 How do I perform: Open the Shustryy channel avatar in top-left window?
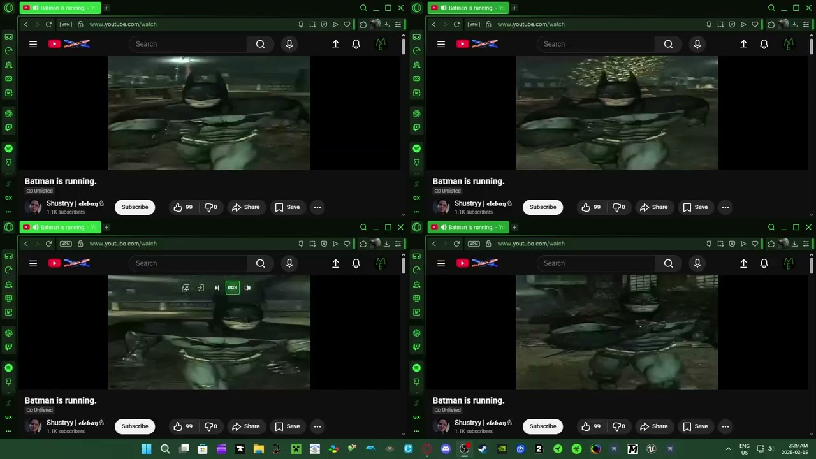34,207
